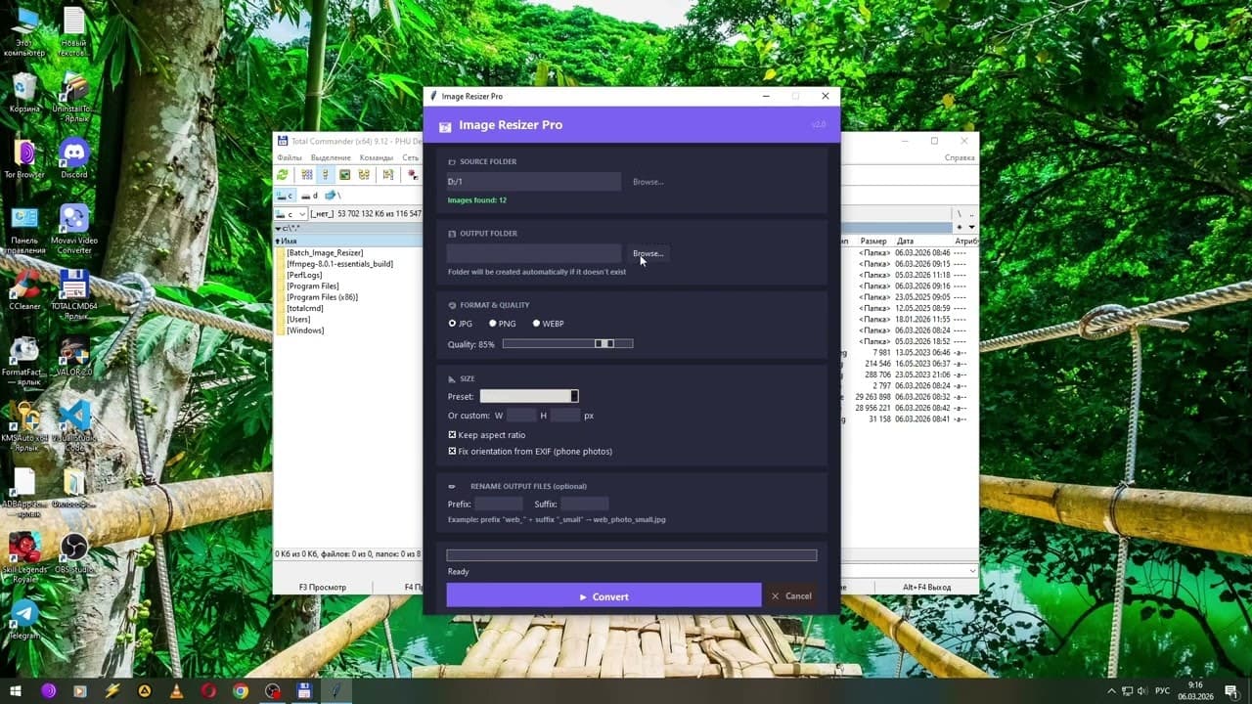
Task: Enable Keep aspect ratio
Action: click(x=453, y=435)
